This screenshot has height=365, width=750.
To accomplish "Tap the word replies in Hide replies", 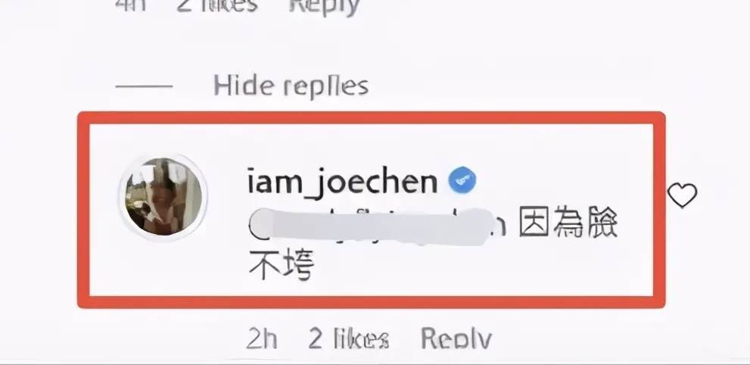I will coord(325,88).
